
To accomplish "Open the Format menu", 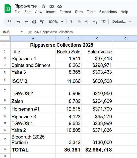I will [x=65, y=12].
